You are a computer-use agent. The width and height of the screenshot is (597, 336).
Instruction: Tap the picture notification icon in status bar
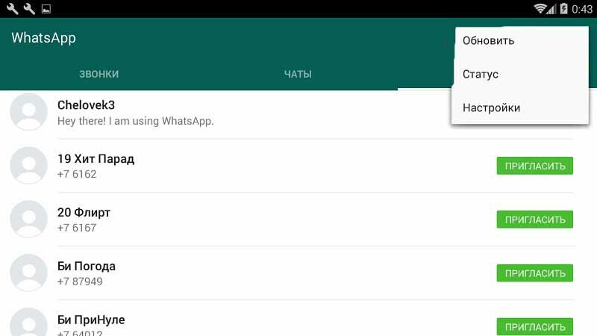point(46,9)
